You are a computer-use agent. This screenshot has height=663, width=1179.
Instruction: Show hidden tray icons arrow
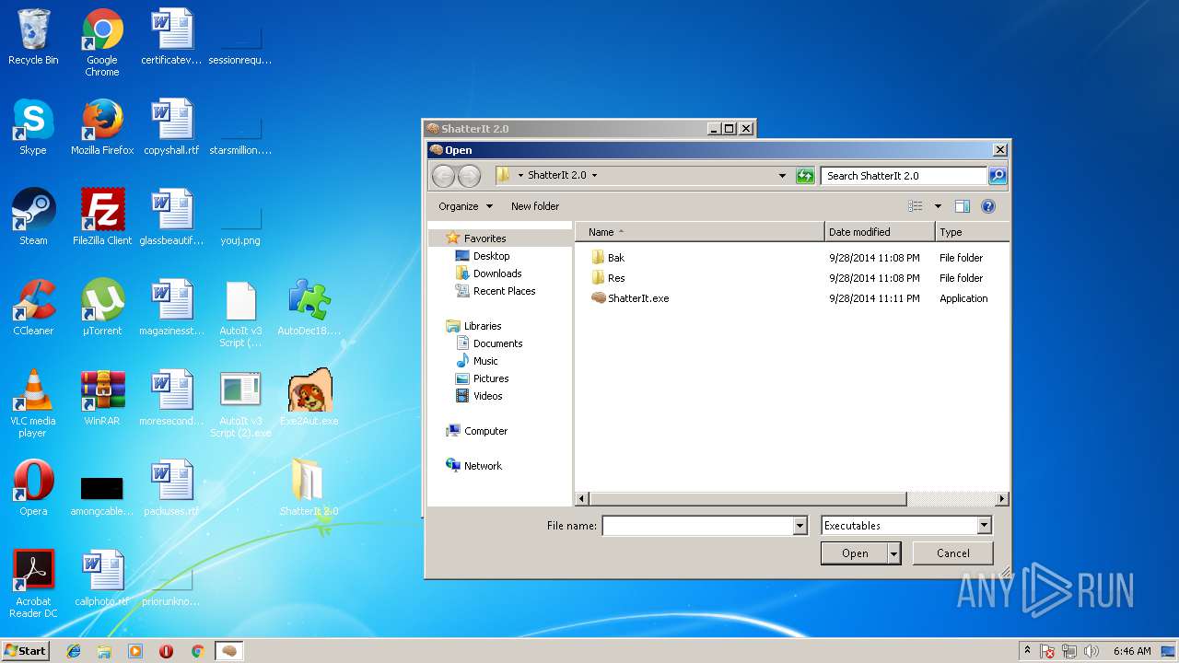(1028, 651)
